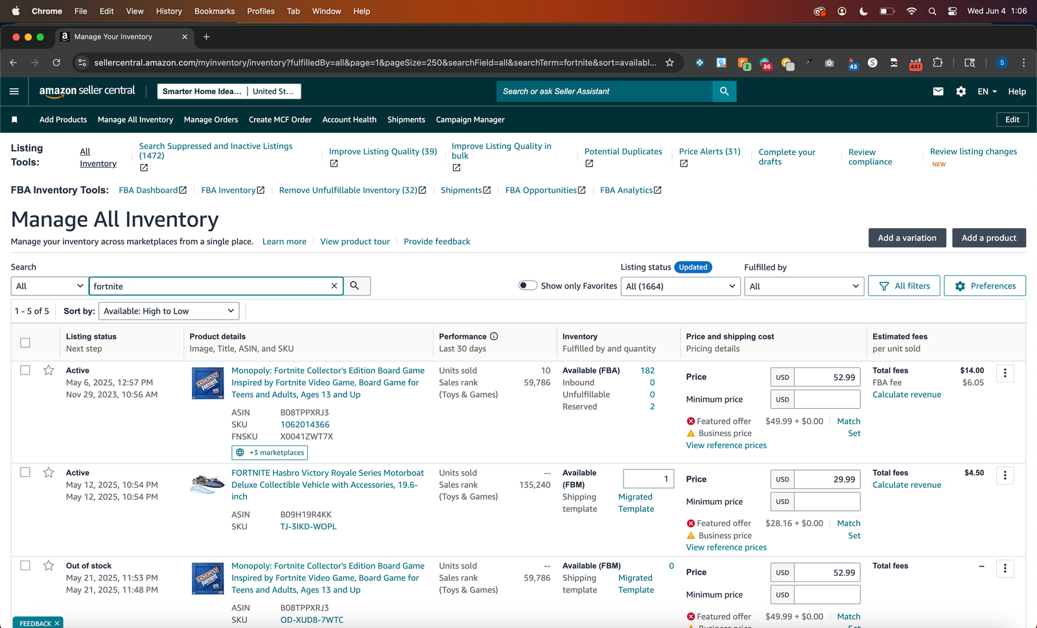Click the Seller Assistant search magnifier button
The image size is (1037, 628).
coord(724,91)
